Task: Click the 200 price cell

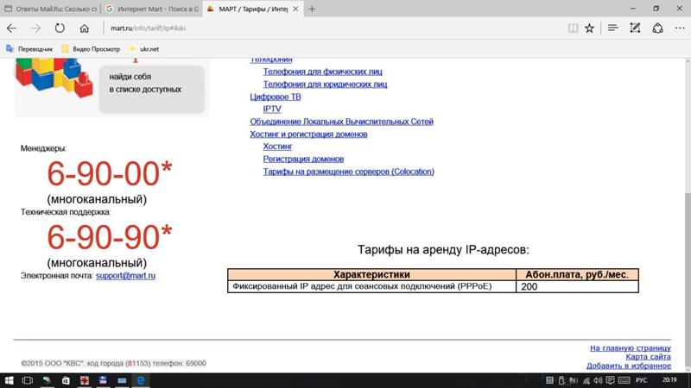Action: click(577, 286)
